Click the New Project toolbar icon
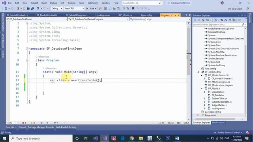Image resolution: width=253 pixels, height=142 pixels. [x=18, y=9]
